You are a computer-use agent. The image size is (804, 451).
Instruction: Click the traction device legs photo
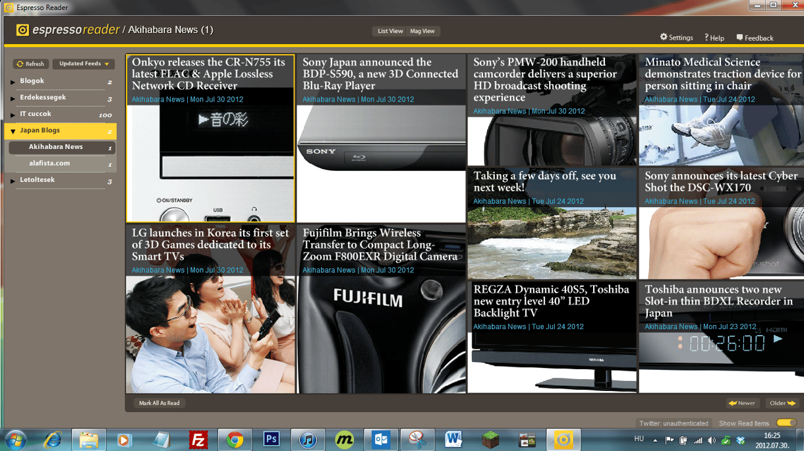(x=721, y=135)
